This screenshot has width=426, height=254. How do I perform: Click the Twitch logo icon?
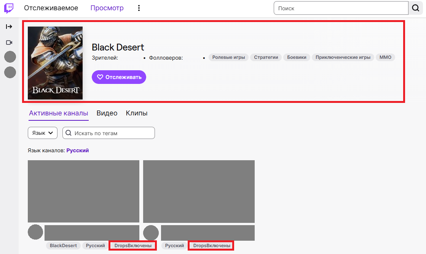9,8
